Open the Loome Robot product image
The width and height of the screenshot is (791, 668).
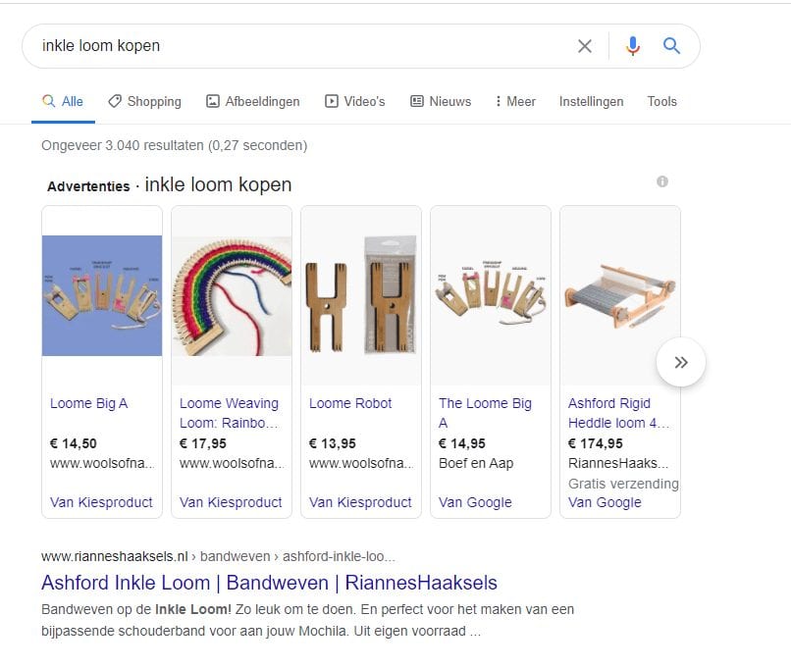pyautogui.click(x=361, y=295)
